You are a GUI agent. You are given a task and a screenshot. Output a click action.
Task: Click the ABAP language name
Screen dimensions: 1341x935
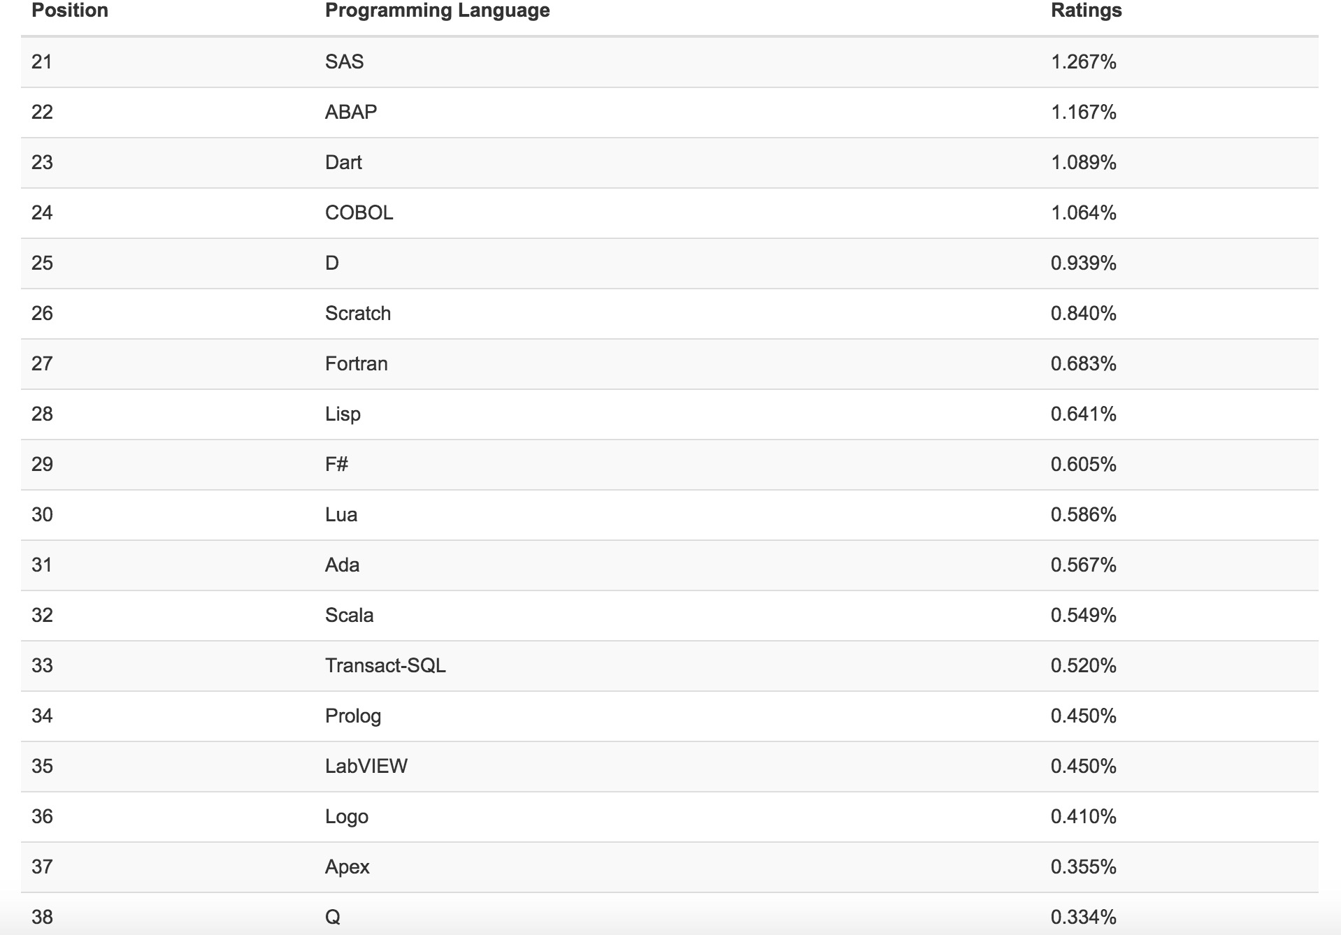tap(351, 113)
